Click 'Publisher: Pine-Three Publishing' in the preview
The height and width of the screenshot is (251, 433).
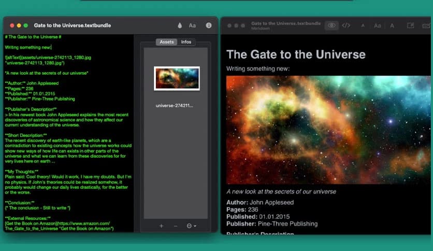(x=272, y=224)
